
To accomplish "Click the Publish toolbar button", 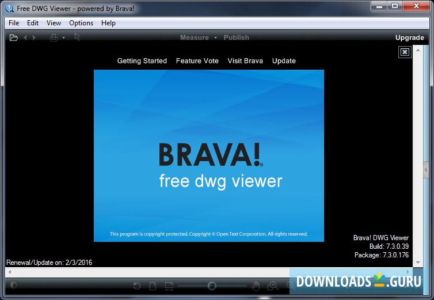I will [236, 37].
